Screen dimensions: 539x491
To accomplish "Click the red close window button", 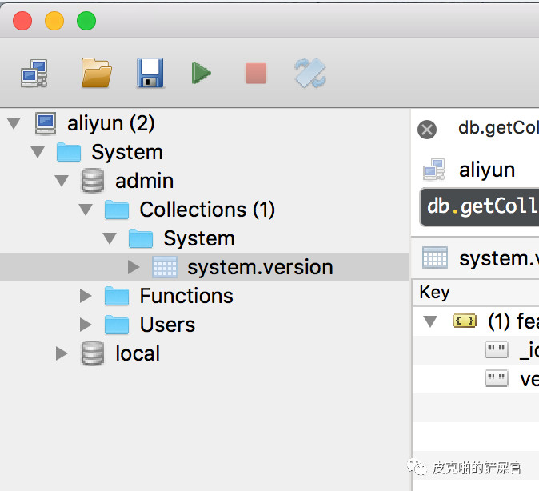I will point(22,21).
